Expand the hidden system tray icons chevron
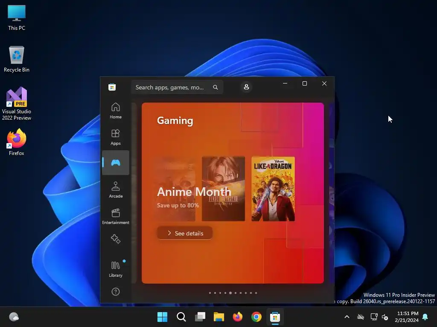This screenshot has height=327, width=437. (347, 317)
